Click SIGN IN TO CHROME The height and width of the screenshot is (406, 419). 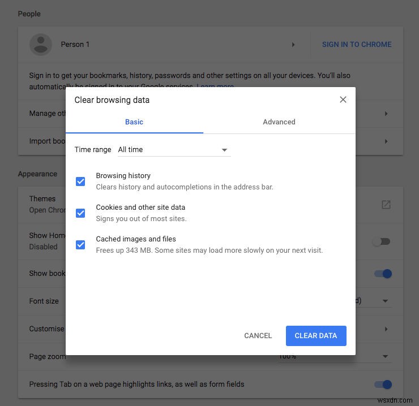pos(357,45)
